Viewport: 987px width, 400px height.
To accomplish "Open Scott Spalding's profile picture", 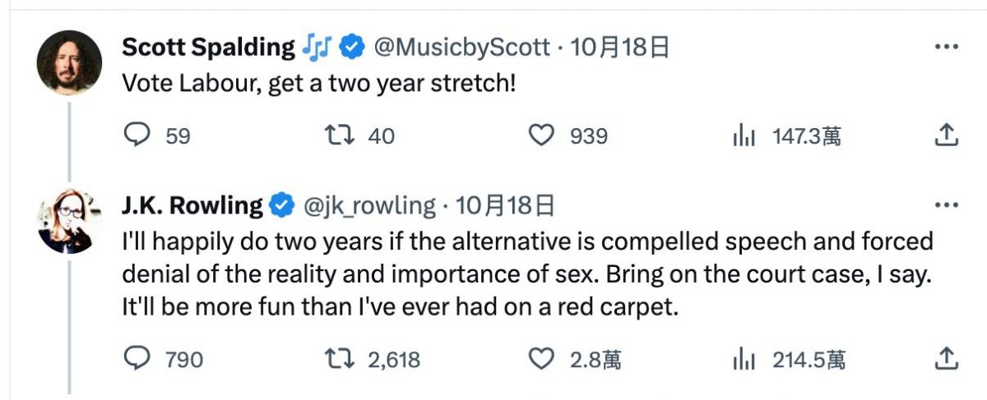I will pyautogui.click(x=70, y=63).
